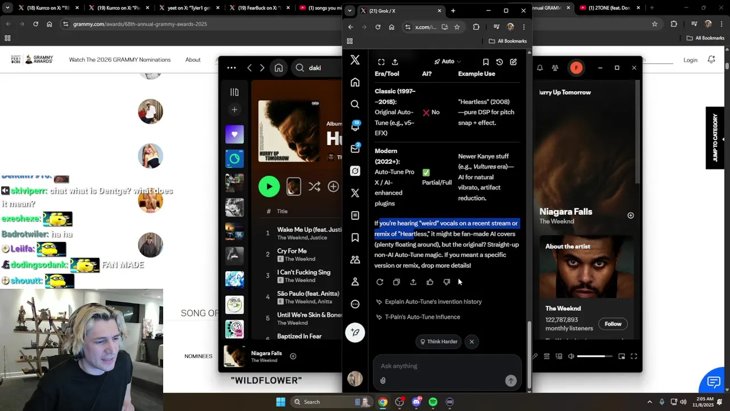Dislike the Grok response with thumbs down
This screenshot has width=730, height=411.
point(447,282)
